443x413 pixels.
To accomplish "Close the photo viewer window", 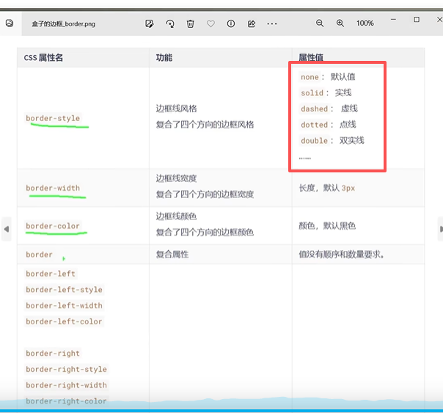I will [x=439, y=20].
